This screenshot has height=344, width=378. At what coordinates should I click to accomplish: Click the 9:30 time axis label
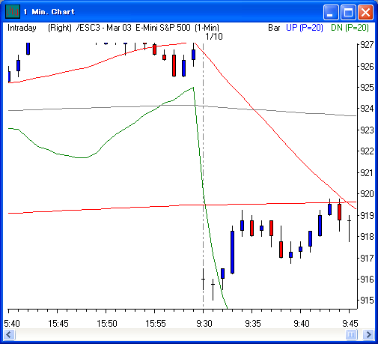click(204, 324)
